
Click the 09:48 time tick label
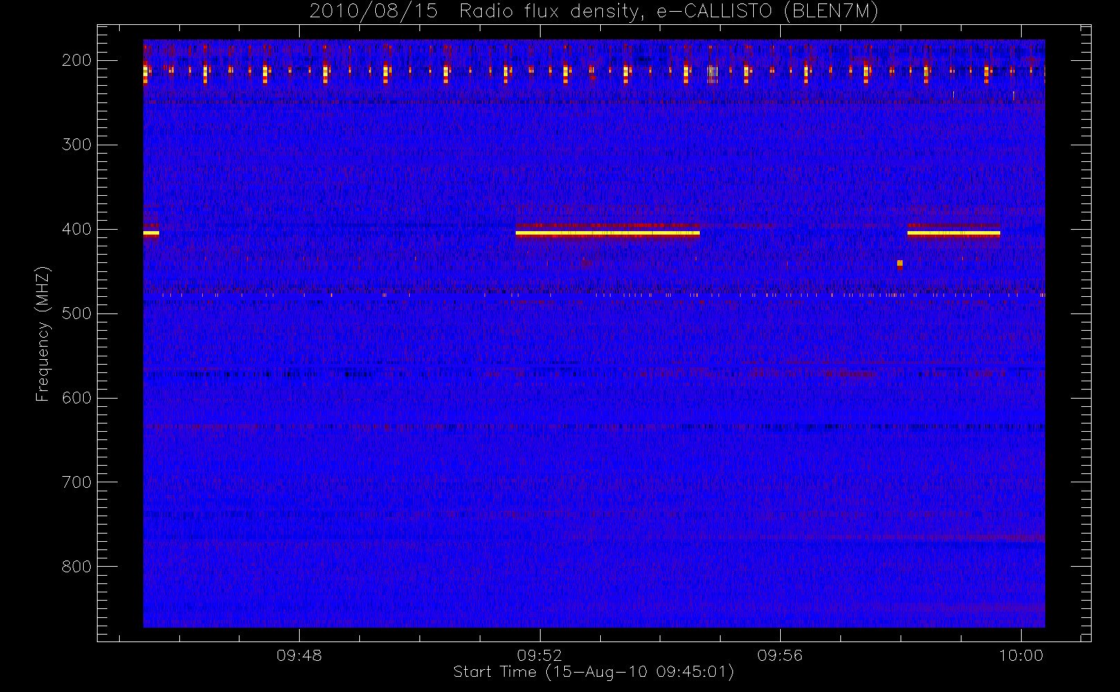point(299,655)
